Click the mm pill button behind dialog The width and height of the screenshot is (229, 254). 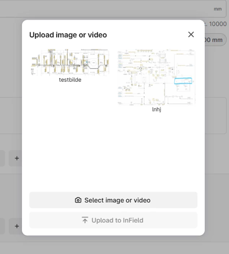point(216,40)
